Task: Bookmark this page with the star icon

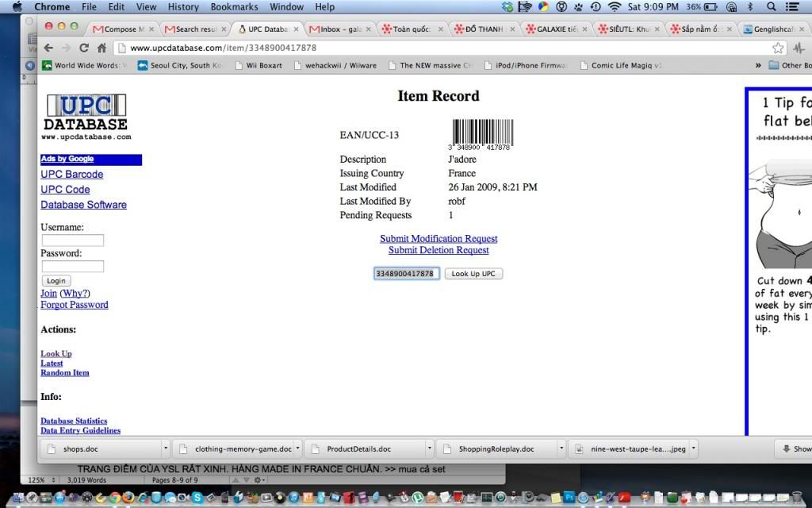Action: pos(779,48)
